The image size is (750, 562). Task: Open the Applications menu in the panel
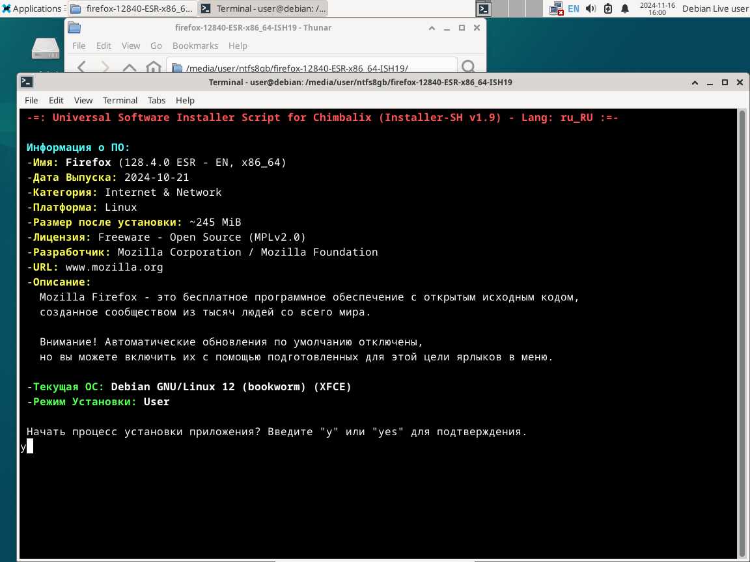(33, 8)
